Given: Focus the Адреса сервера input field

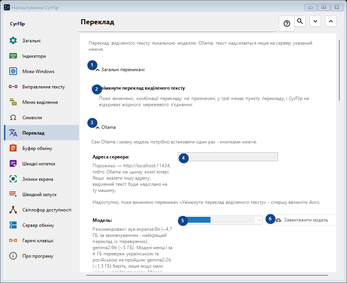Looking at the screenshot, I should coord(228,157).
